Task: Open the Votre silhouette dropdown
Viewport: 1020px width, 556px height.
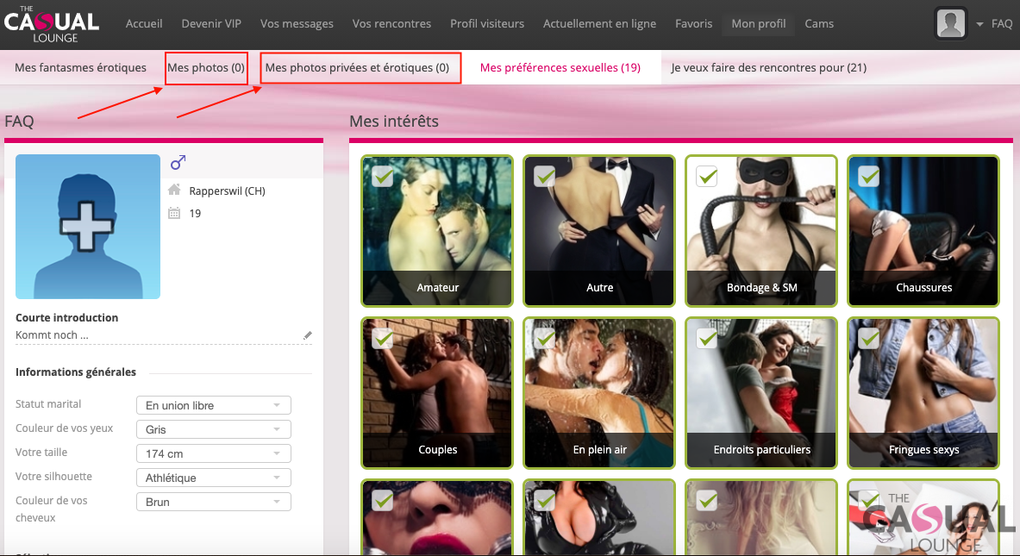Action: tap(213, 478)
